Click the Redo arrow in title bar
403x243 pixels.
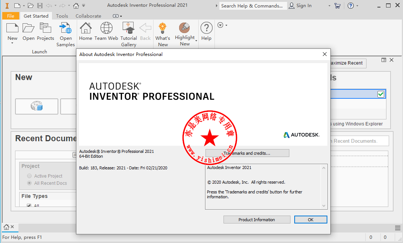point(62,5)
